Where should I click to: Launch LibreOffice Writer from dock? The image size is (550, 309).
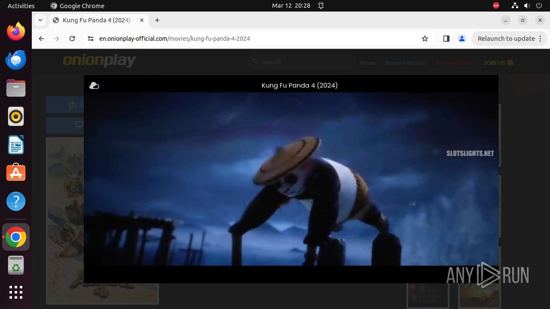pyautogui.click(x=16, y=145)
